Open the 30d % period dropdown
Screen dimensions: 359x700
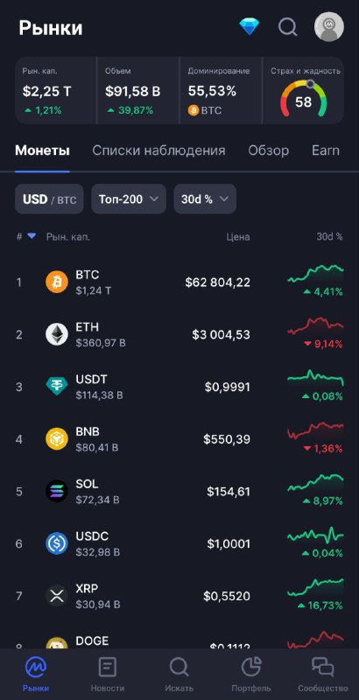pos(205,199)
